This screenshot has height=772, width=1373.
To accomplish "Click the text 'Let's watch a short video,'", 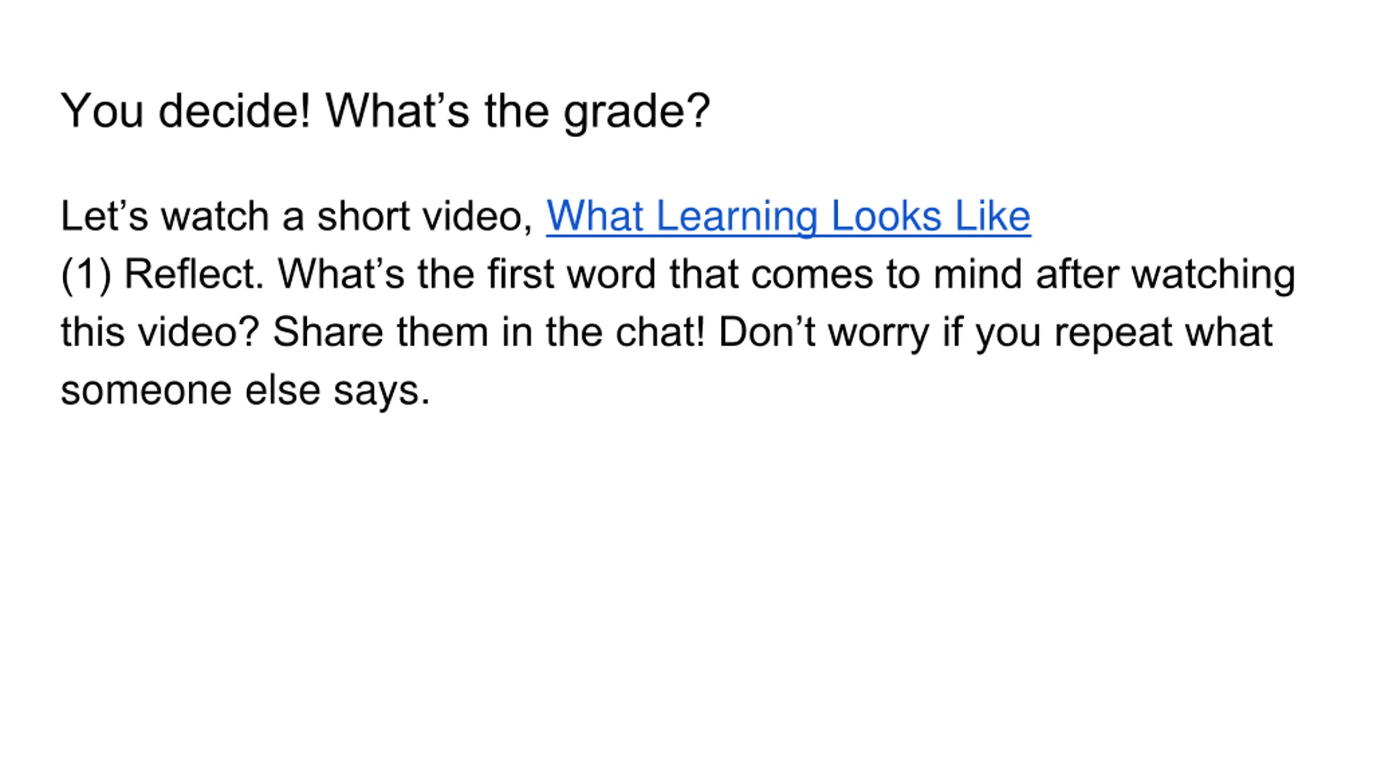I will click(297, 216).
